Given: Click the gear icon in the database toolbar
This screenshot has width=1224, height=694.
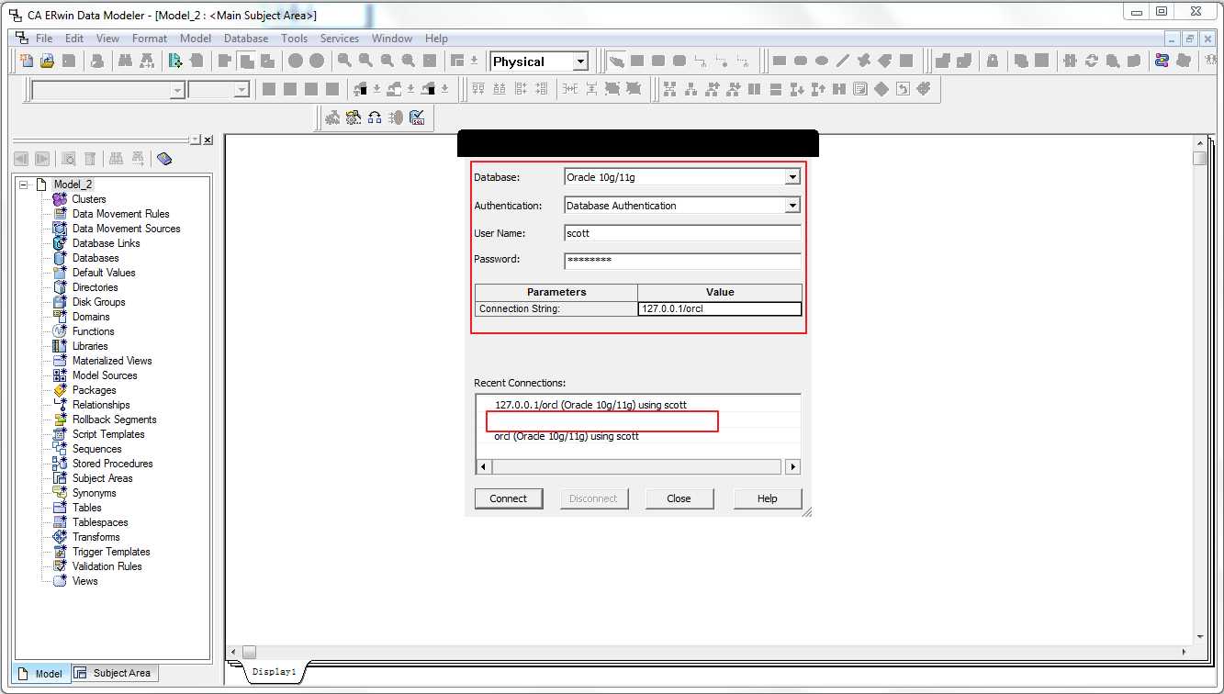Looking at the screenshot, I should (354, 118).
